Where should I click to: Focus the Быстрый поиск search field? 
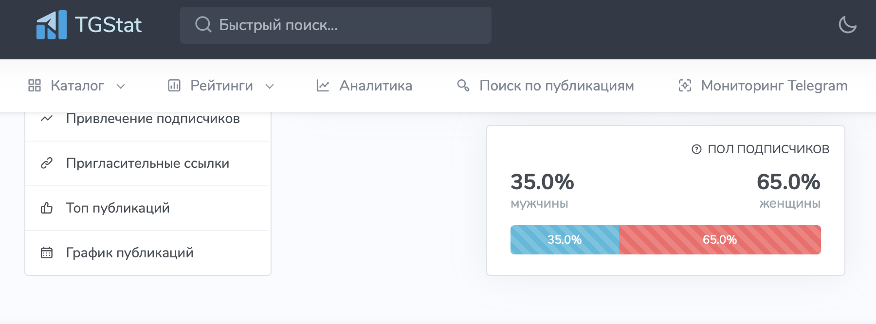pyautogui.click(x=336, y=25)
